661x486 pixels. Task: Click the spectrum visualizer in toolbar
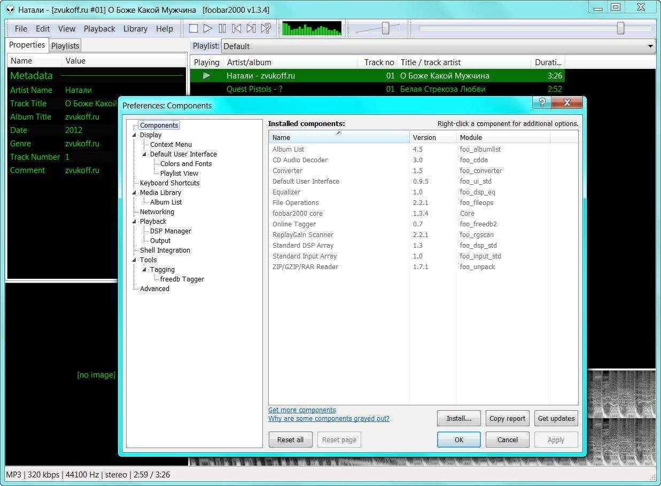pyautogui.click(x=312, y=28)
